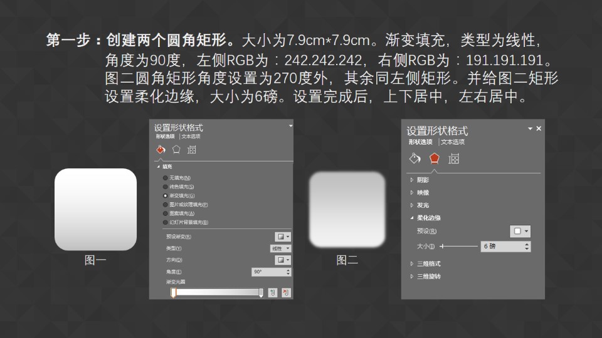This screenshot has height=338, width=602.
Task: Choose 纯色填充 solid fill option
Action: tap(166, 187)
